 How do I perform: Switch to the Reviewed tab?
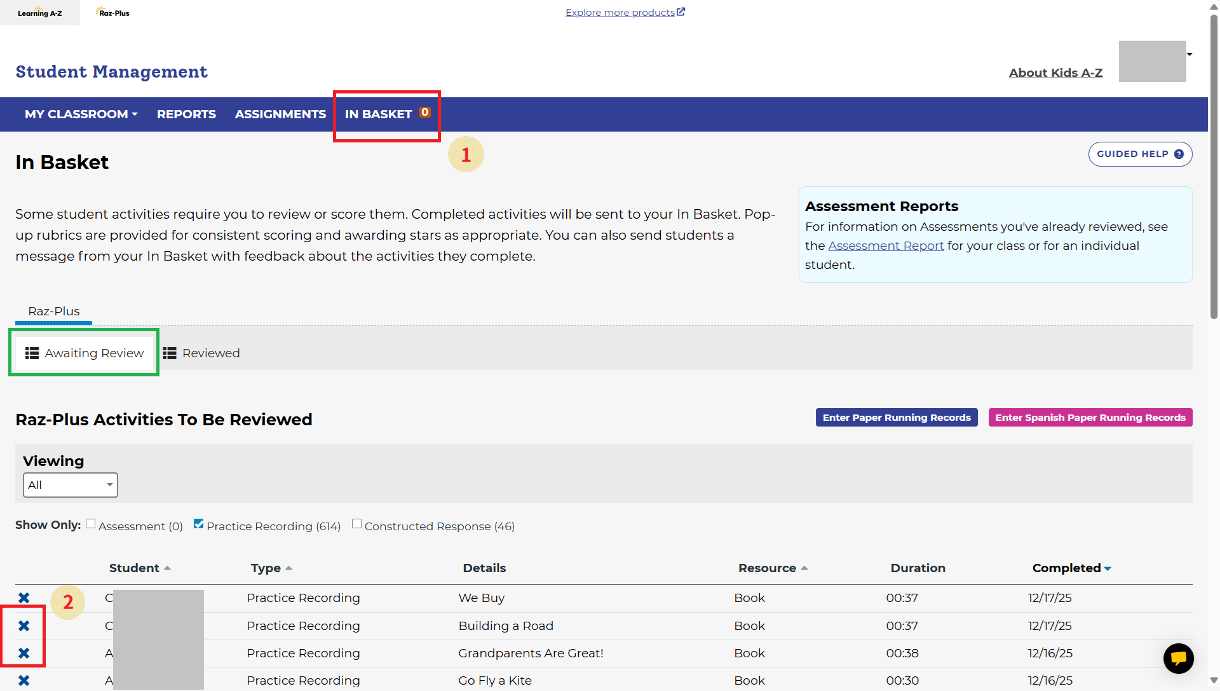pos(201,353)
